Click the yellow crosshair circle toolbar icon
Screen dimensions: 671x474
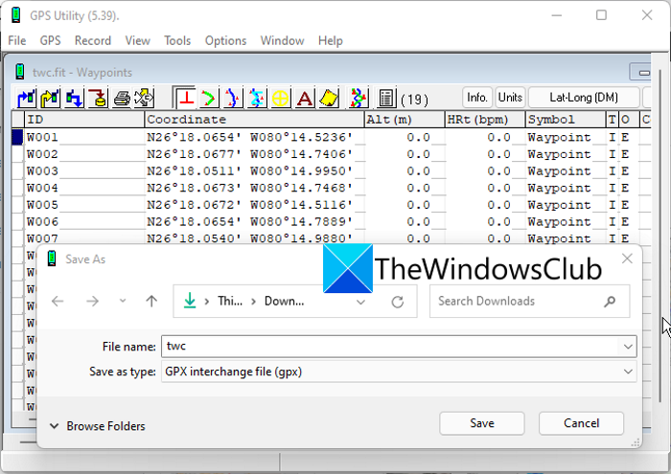[x=281, y=98]
